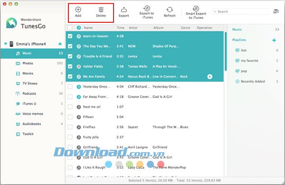This screenshot has width=285, height=185.
Task: Click the song list vertical scrollbar
Action: click(x=226, y=51)
